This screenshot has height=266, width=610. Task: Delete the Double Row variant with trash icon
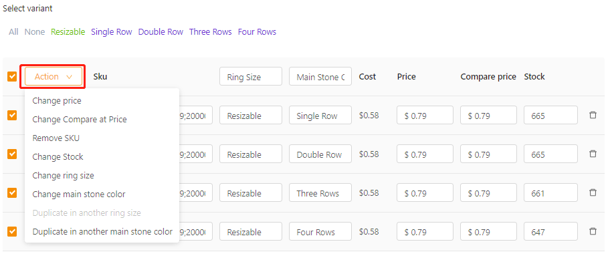pyautogui.click(x=593, y=154)
